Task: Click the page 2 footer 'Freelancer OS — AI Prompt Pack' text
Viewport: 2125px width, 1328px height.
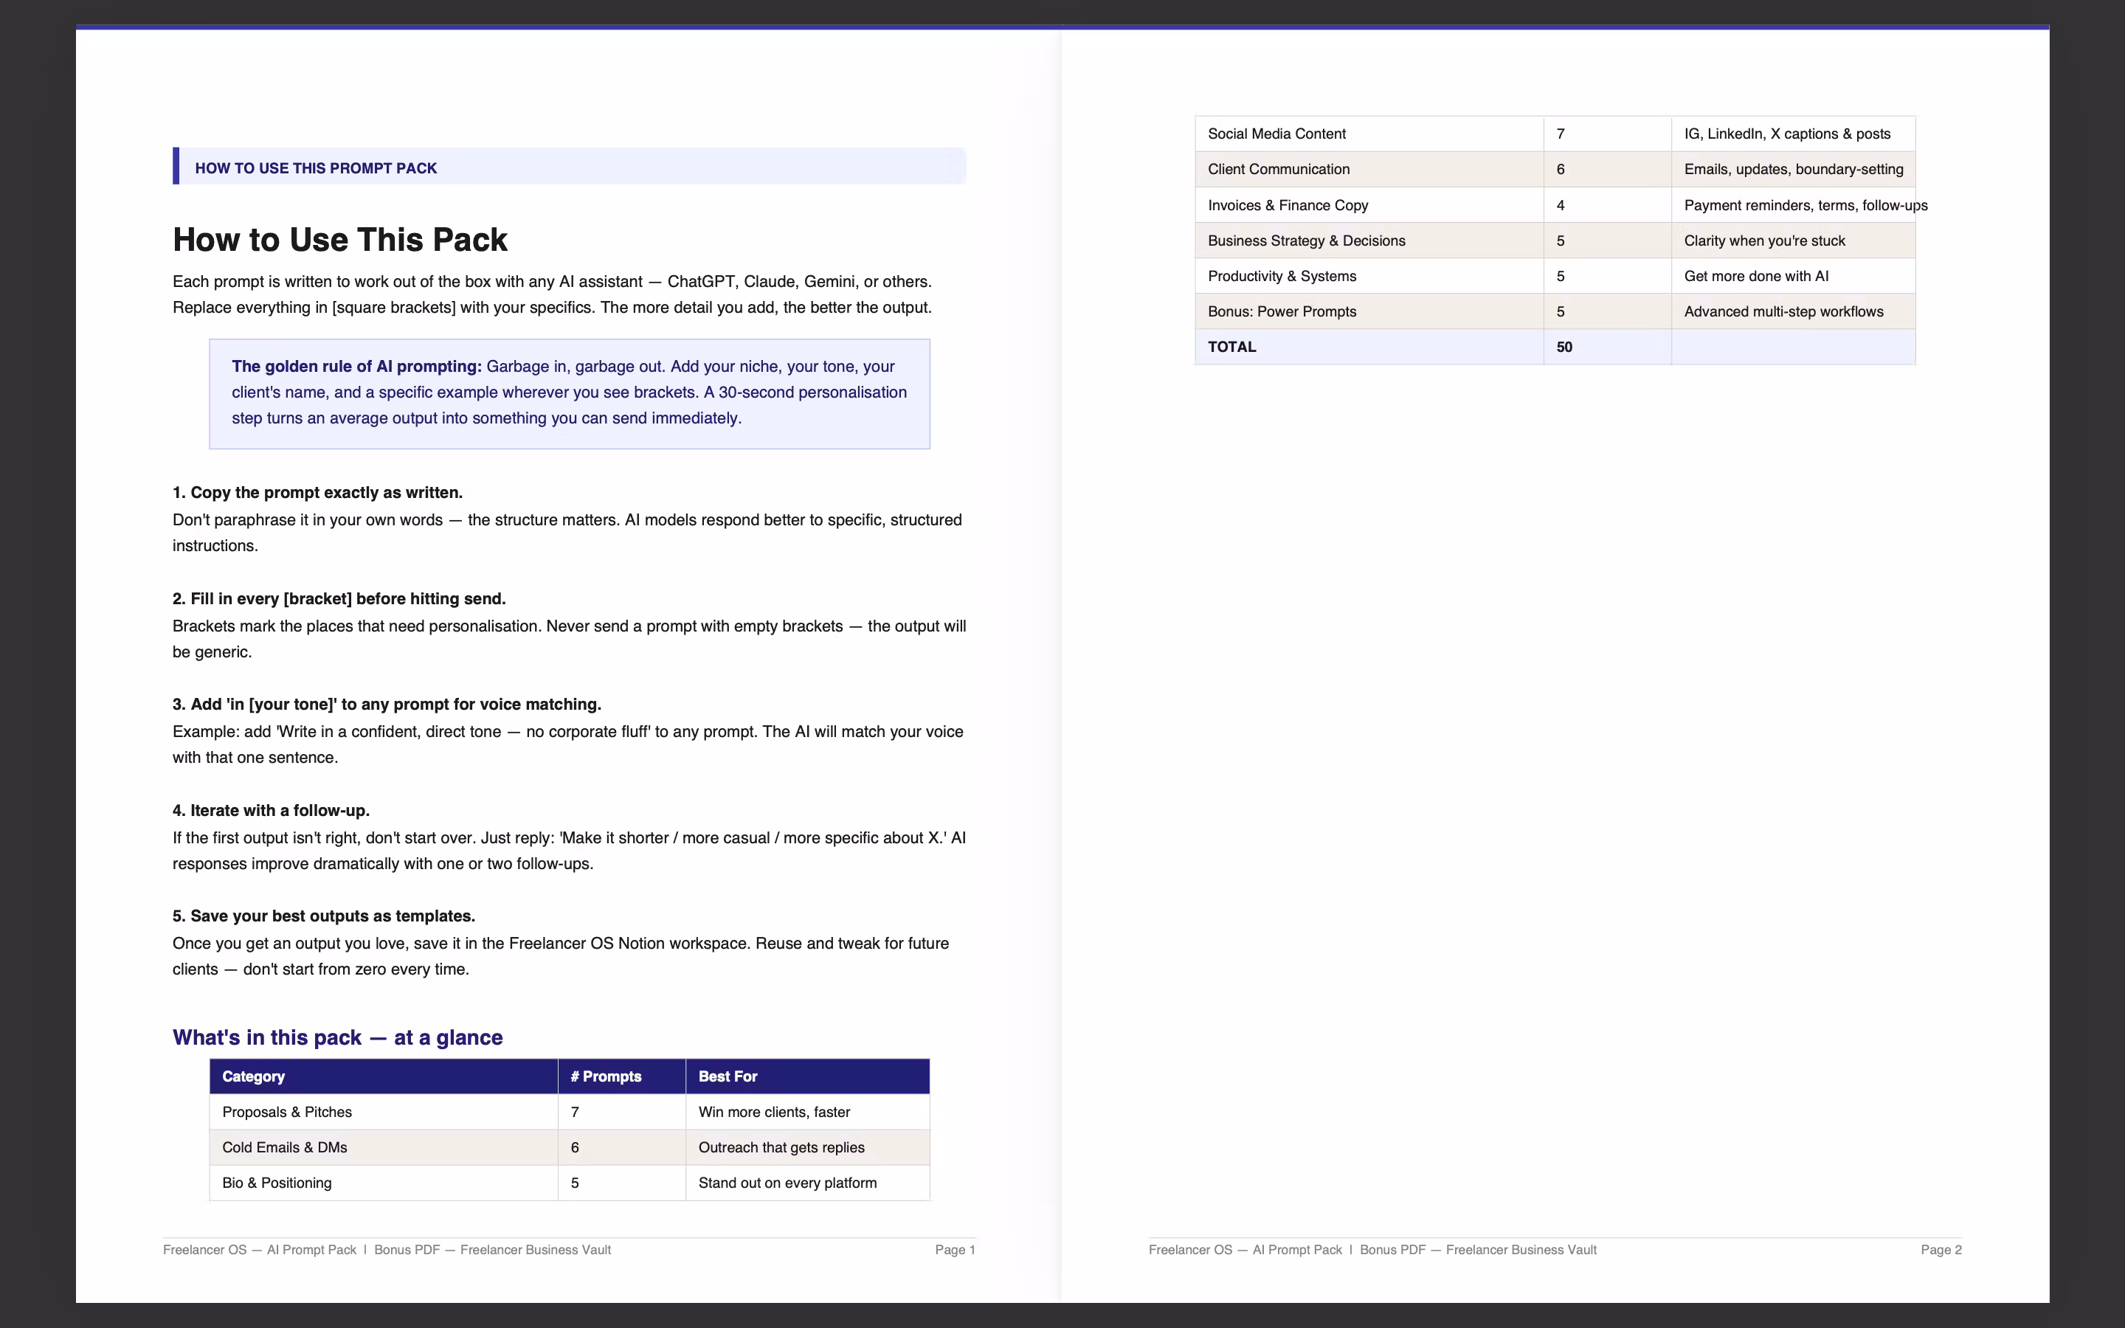Action: (1245, 1250)
